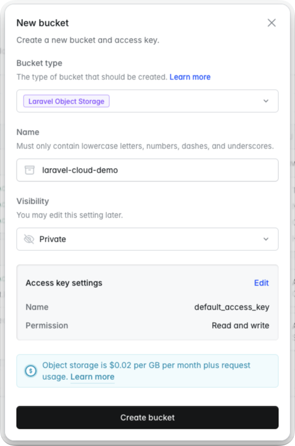Viewport: 295px width, 446px height.
Task: Click the archive box icon in Name field
Action: click(x=29, y=170)
